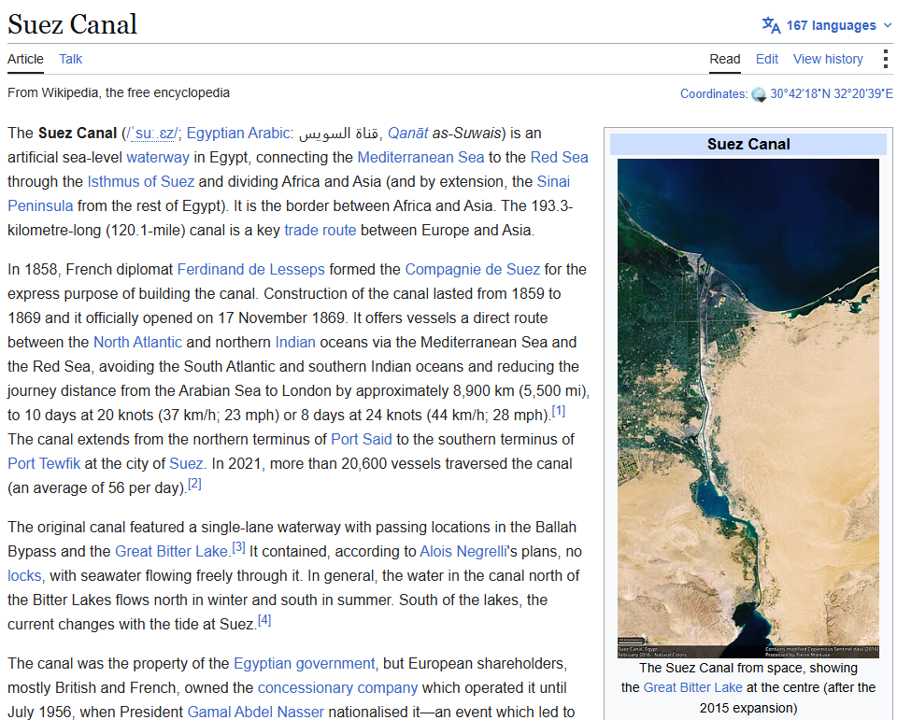Screen dimensions: 897x720
Task: Open the three-dot more options menu
Action: [x=885, y=59]
